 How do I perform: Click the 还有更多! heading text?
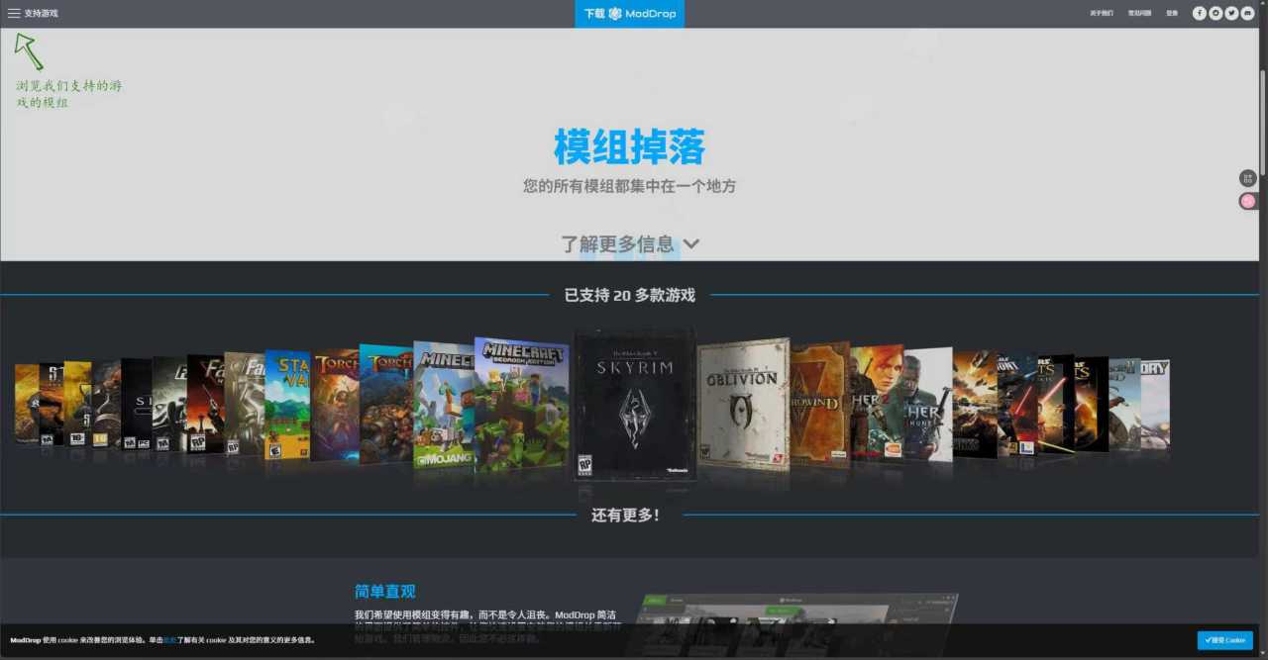click(625, 515)
